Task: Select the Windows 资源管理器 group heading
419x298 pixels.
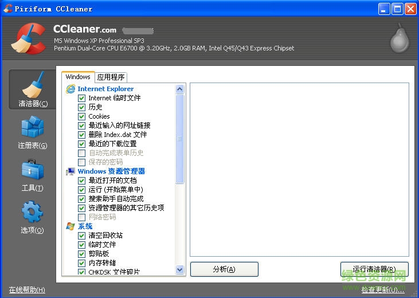Action: click(111, 171)
